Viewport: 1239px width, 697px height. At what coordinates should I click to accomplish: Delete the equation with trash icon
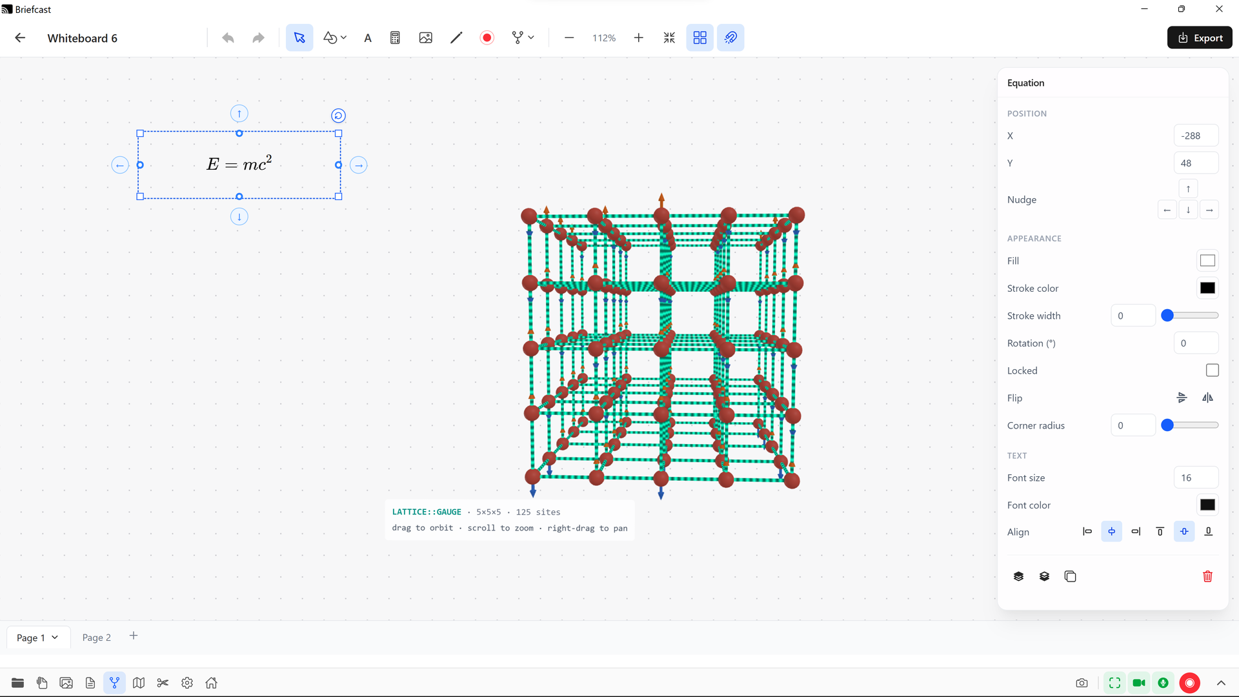1207,576
